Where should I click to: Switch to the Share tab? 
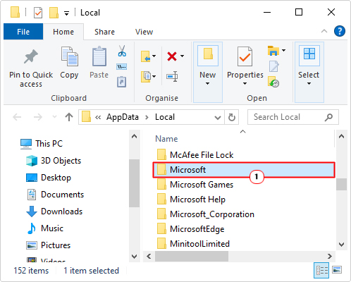105,32
